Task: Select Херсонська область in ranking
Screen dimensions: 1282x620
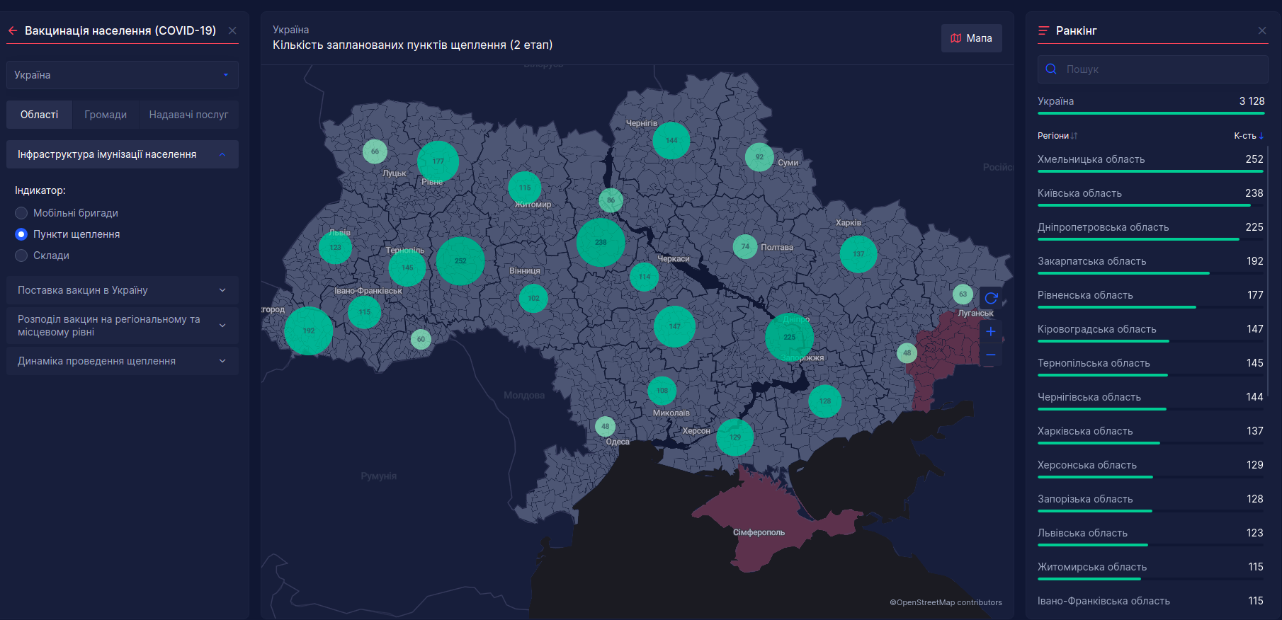Action: 1151,468
